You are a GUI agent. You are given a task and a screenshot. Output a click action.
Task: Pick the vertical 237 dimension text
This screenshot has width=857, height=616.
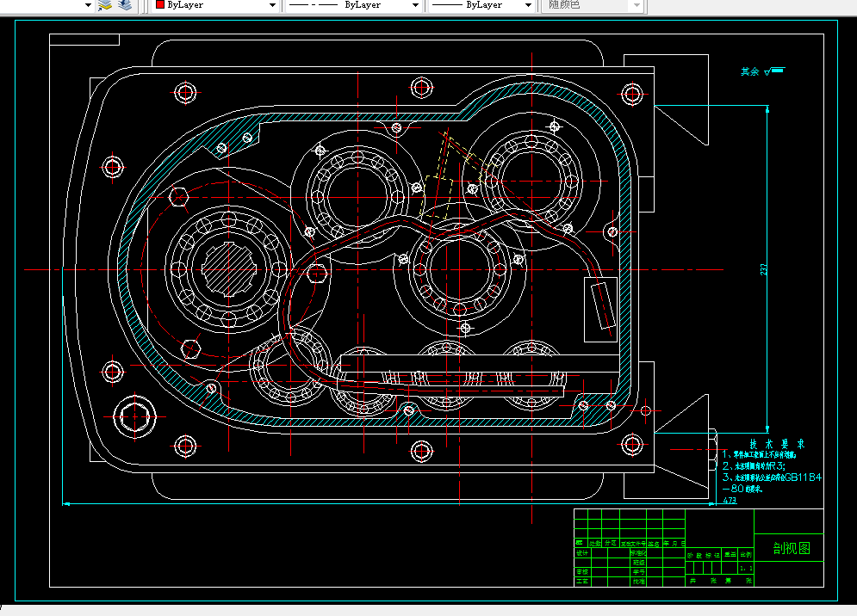pyautogui.click(x=764, y=269)
